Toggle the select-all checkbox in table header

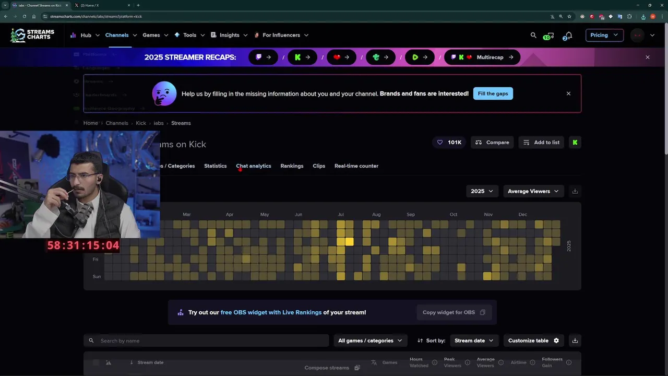click(96, 362)
